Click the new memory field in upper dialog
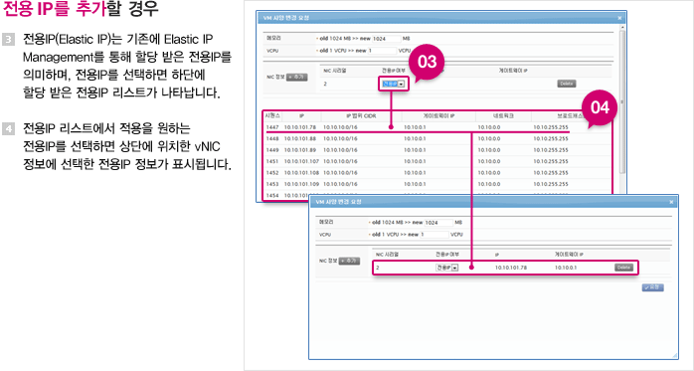Screen dimensions: 694x371 tap(387, 39)
